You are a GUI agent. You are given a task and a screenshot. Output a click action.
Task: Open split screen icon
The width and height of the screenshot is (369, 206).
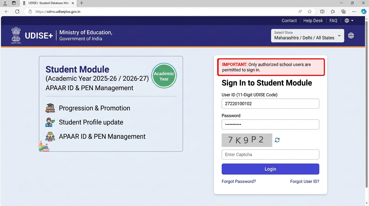322,12
